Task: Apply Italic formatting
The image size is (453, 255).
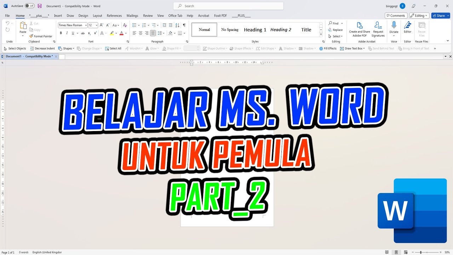Action: tap(67, 33)
